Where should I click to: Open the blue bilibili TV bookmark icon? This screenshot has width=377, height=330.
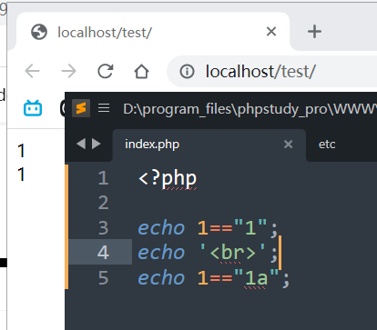point(33,108)
